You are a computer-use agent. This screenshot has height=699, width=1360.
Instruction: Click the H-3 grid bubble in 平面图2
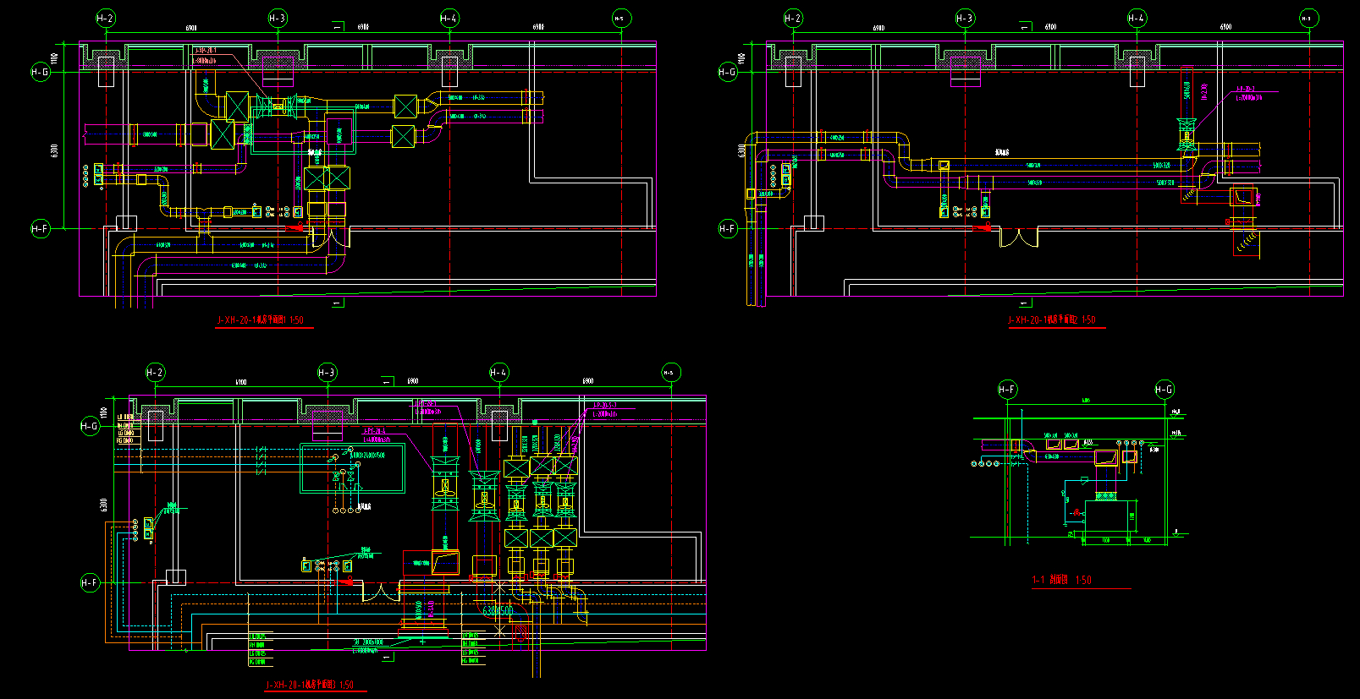[965, 18]
